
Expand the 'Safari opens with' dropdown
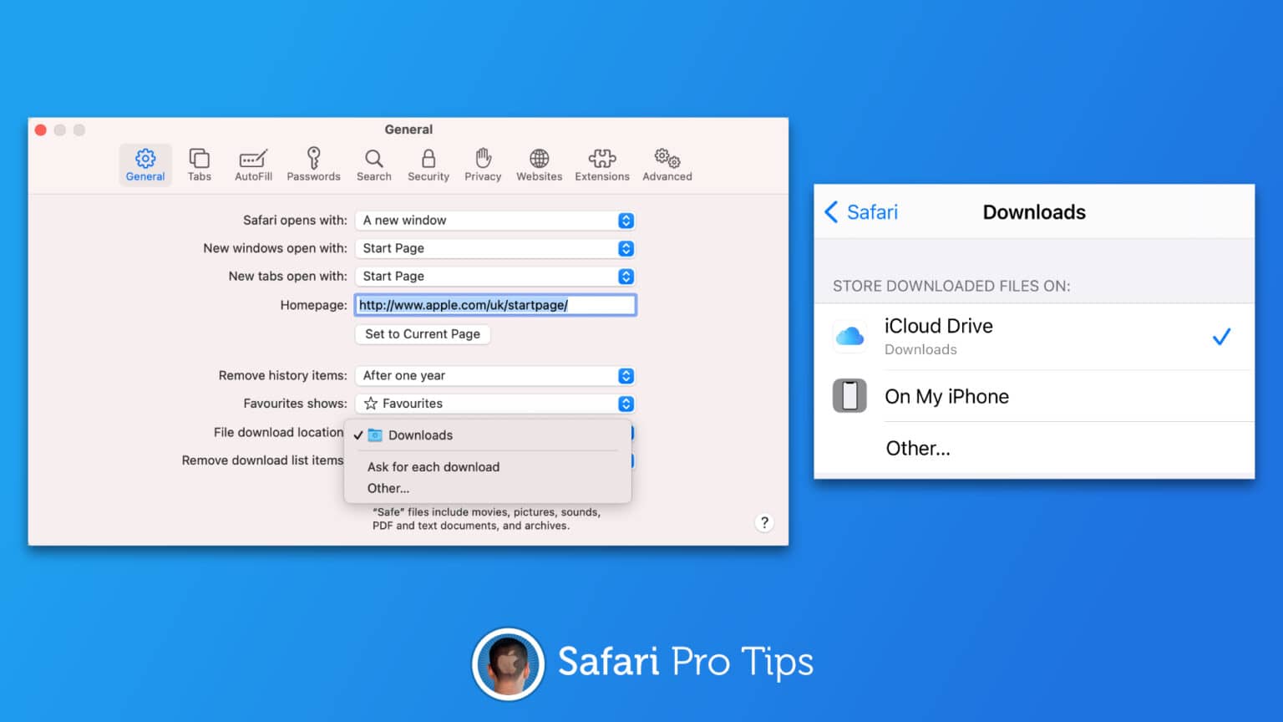click(x=495, y=221)
